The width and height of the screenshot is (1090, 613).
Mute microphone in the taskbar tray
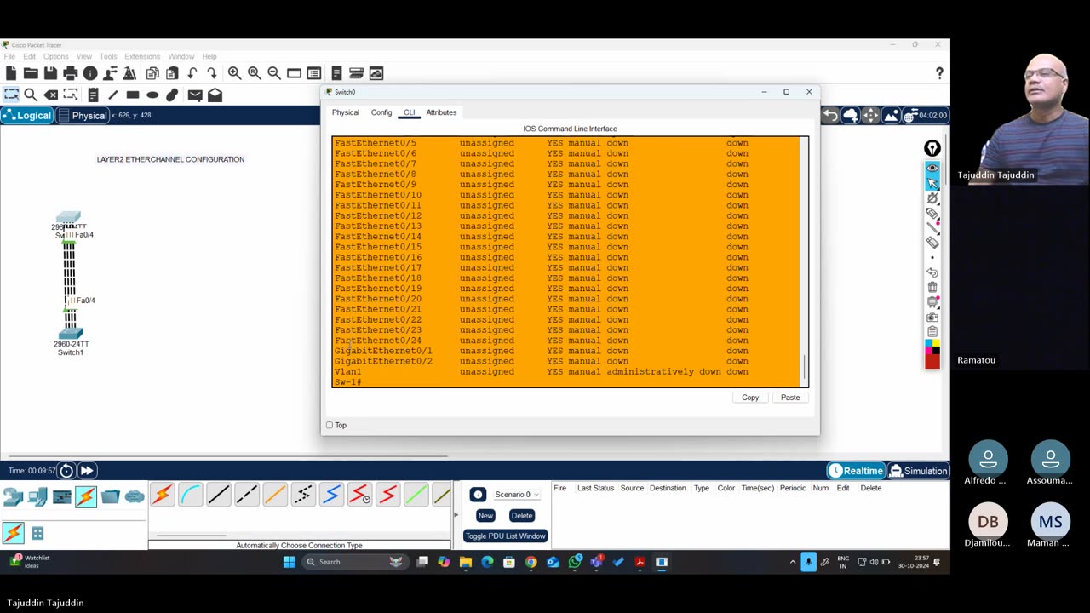808,562
